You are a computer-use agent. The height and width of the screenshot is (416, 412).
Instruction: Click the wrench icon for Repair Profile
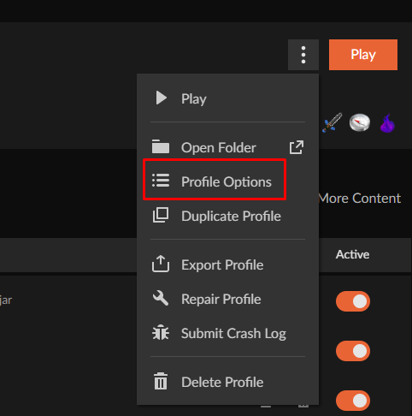pos(161,299)
